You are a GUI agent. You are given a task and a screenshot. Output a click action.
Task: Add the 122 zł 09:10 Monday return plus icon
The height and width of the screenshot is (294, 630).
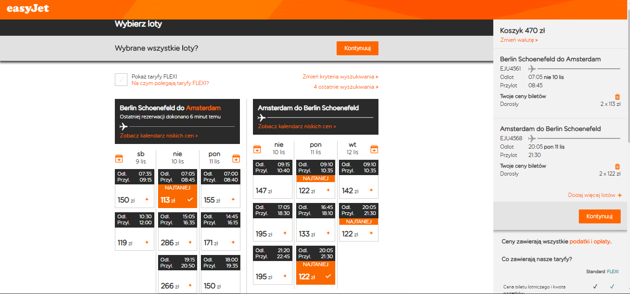(328, 190)
